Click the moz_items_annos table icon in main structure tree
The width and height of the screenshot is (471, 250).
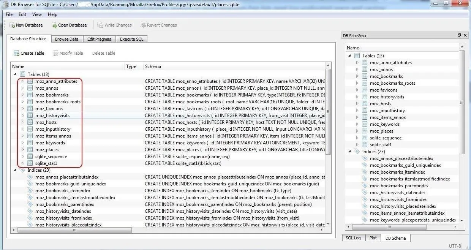(x=30, y=136)
